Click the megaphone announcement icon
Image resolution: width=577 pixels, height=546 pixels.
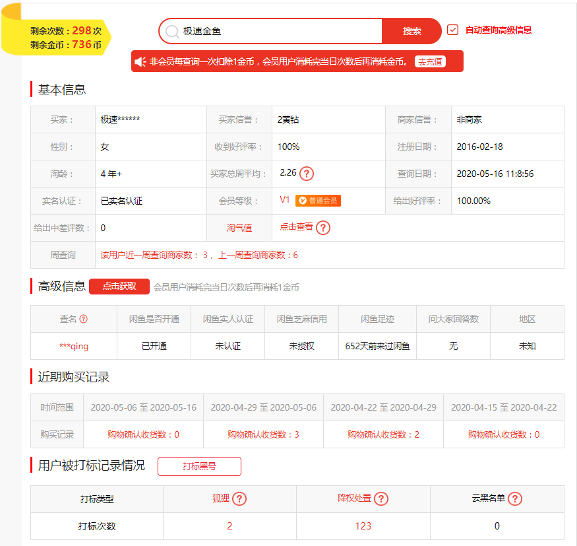click(140, 61)
